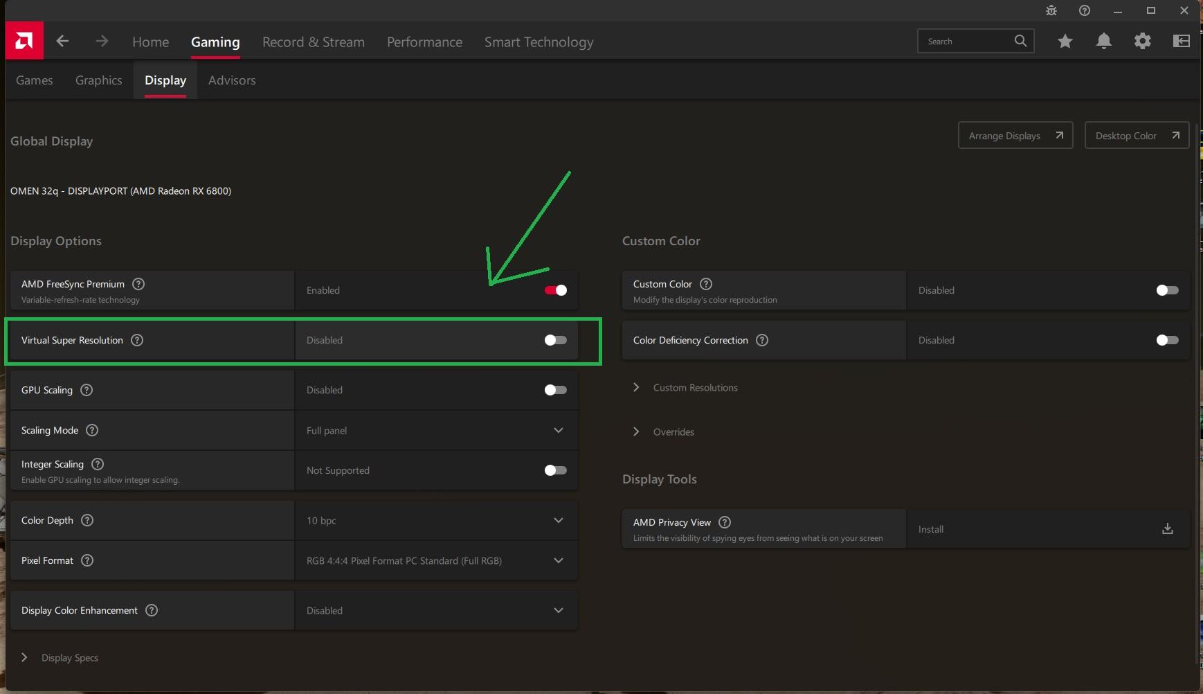Screen dimensions: 1203x694
Task: Show help for Scaling Mode
Action: pyautogui.click(x=92, y=430)
